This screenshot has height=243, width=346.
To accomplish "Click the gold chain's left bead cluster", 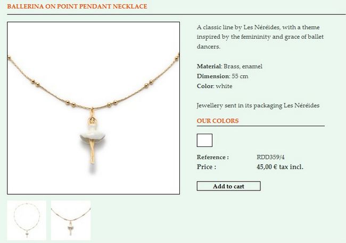I will (x=35, y=83).
